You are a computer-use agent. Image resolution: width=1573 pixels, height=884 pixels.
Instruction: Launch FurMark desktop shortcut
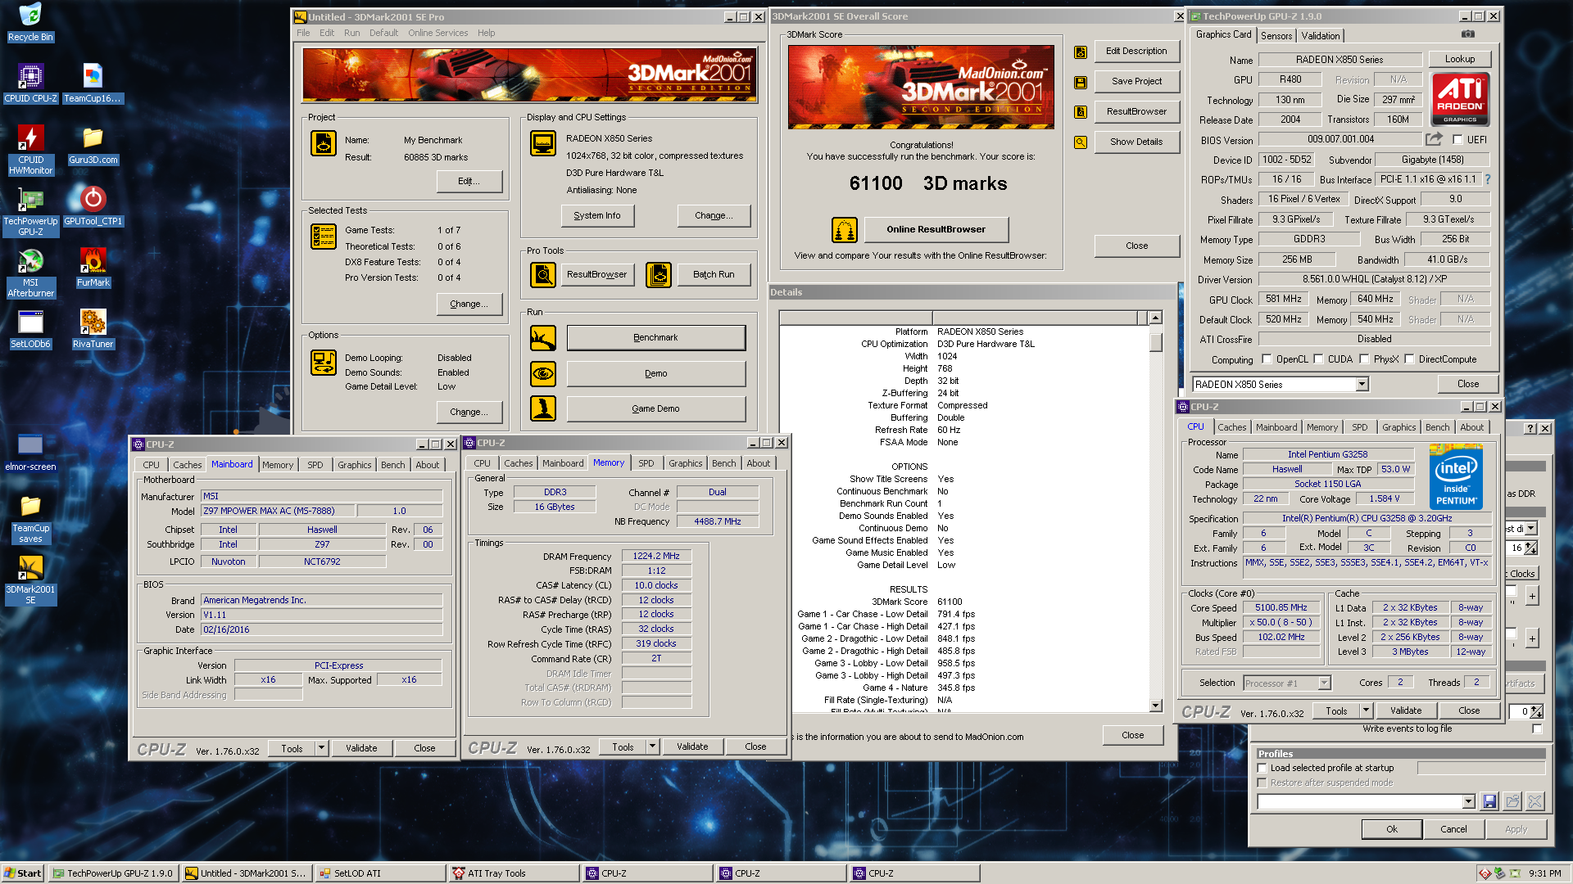(93, 268)
